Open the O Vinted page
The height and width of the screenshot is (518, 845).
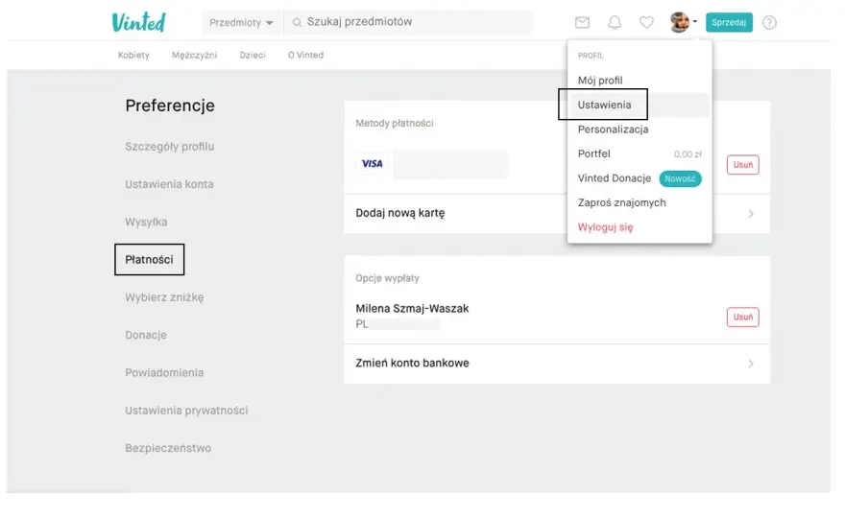(305, 55)
